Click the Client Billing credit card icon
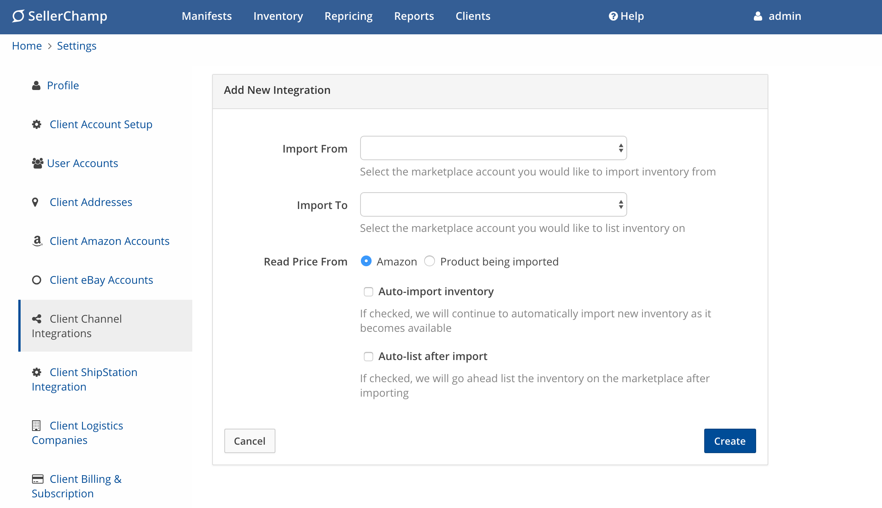This screenshot has width=882, height=508. 37,479
